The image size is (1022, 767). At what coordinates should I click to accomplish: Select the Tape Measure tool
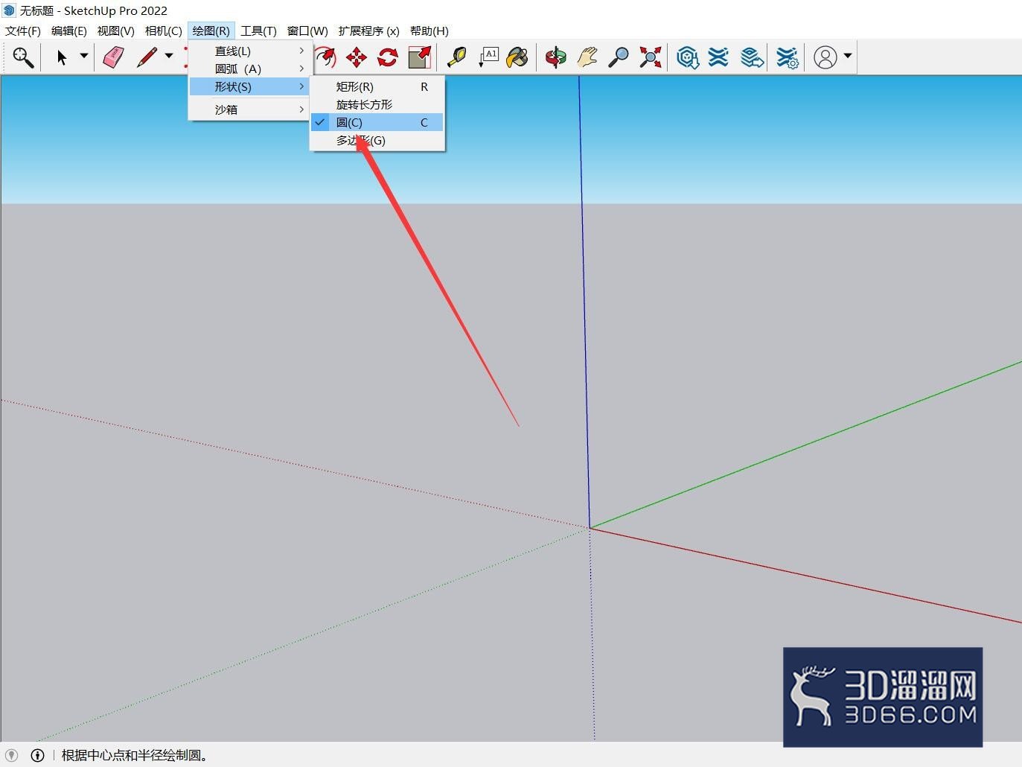coord(456,57)
